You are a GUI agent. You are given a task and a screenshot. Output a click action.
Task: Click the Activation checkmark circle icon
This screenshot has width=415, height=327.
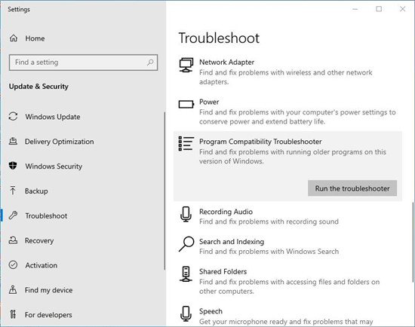tap(13, 264)
